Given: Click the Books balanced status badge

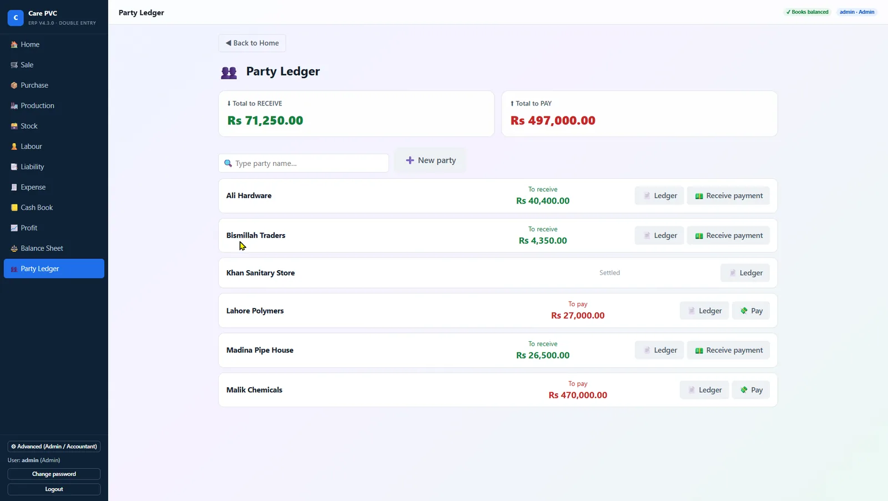Looking at the screenshot, I should pyautogui.click(x=807, y=12).
